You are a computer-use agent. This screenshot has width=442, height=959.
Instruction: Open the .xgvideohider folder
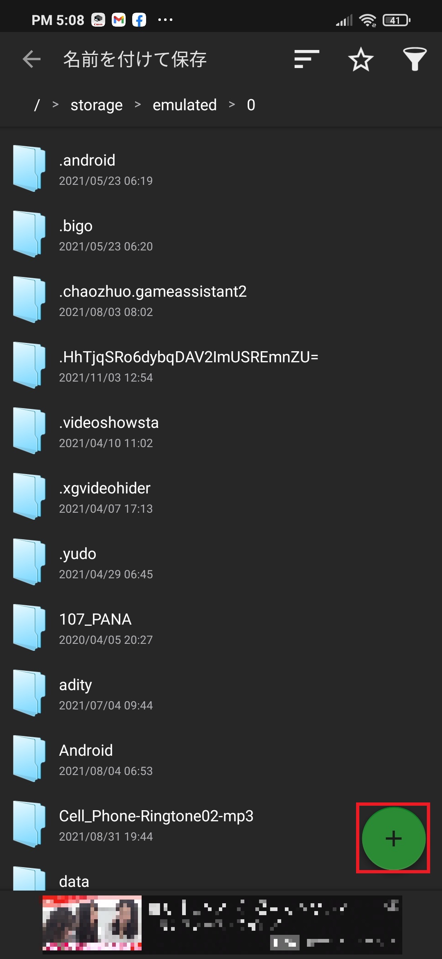(x=221, y=496)
